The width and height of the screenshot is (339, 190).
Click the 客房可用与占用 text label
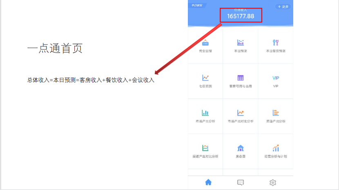coord(241,86)
